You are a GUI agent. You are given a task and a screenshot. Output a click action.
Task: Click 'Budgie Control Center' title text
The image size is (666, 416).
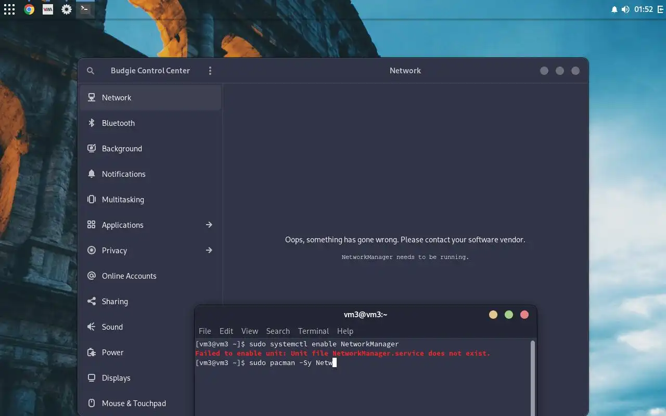150,71
